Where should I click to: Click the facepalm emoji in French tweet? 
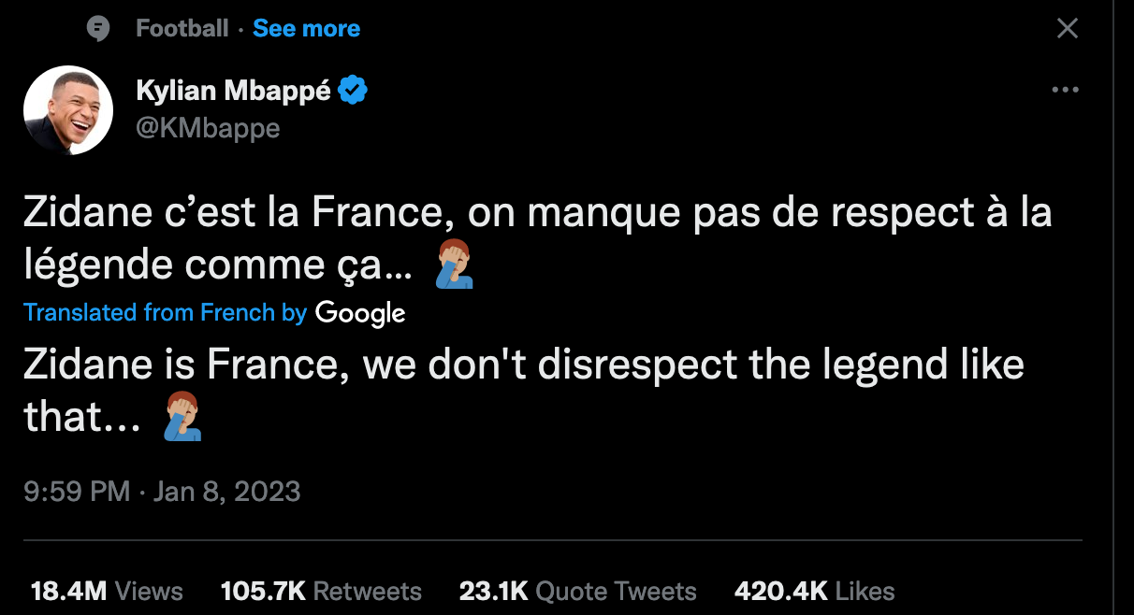click(456, 268)
